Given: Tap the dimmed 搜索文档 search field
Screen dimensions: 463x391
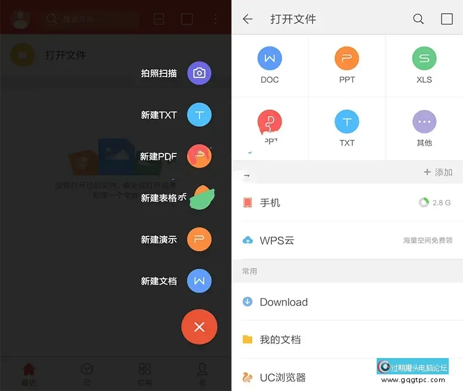Looking at the screenshot, I should [90, 19].
